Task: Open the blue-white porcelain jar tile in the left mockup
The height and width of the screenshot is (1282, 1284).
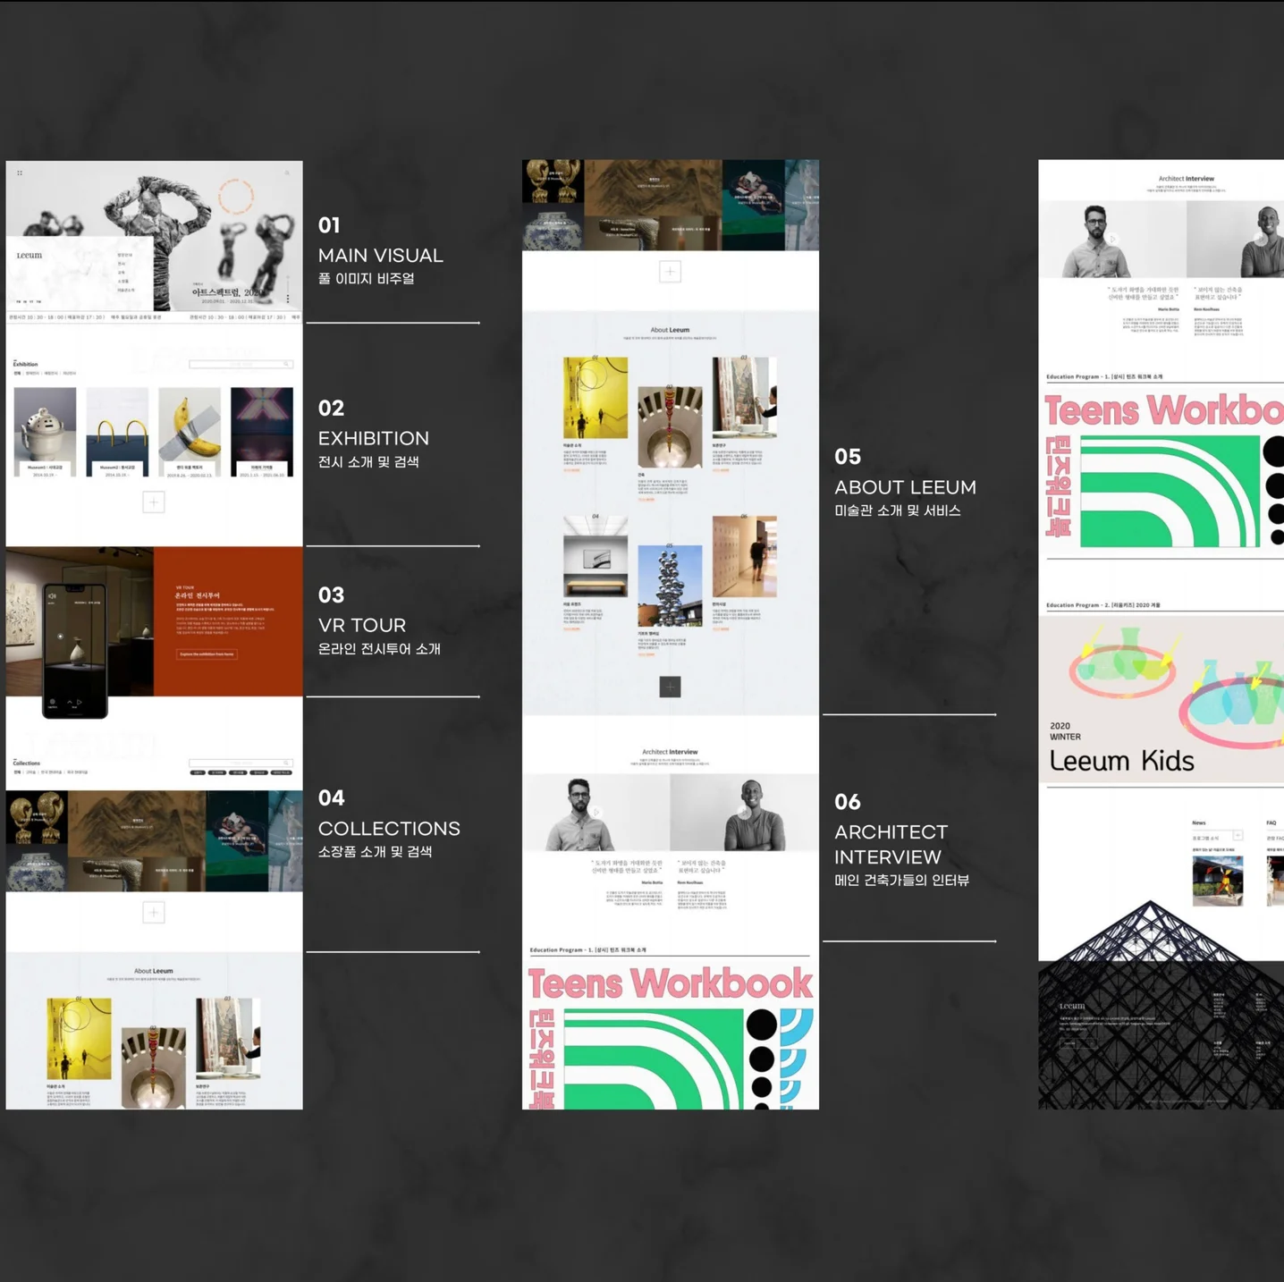Action: [36, 867]
